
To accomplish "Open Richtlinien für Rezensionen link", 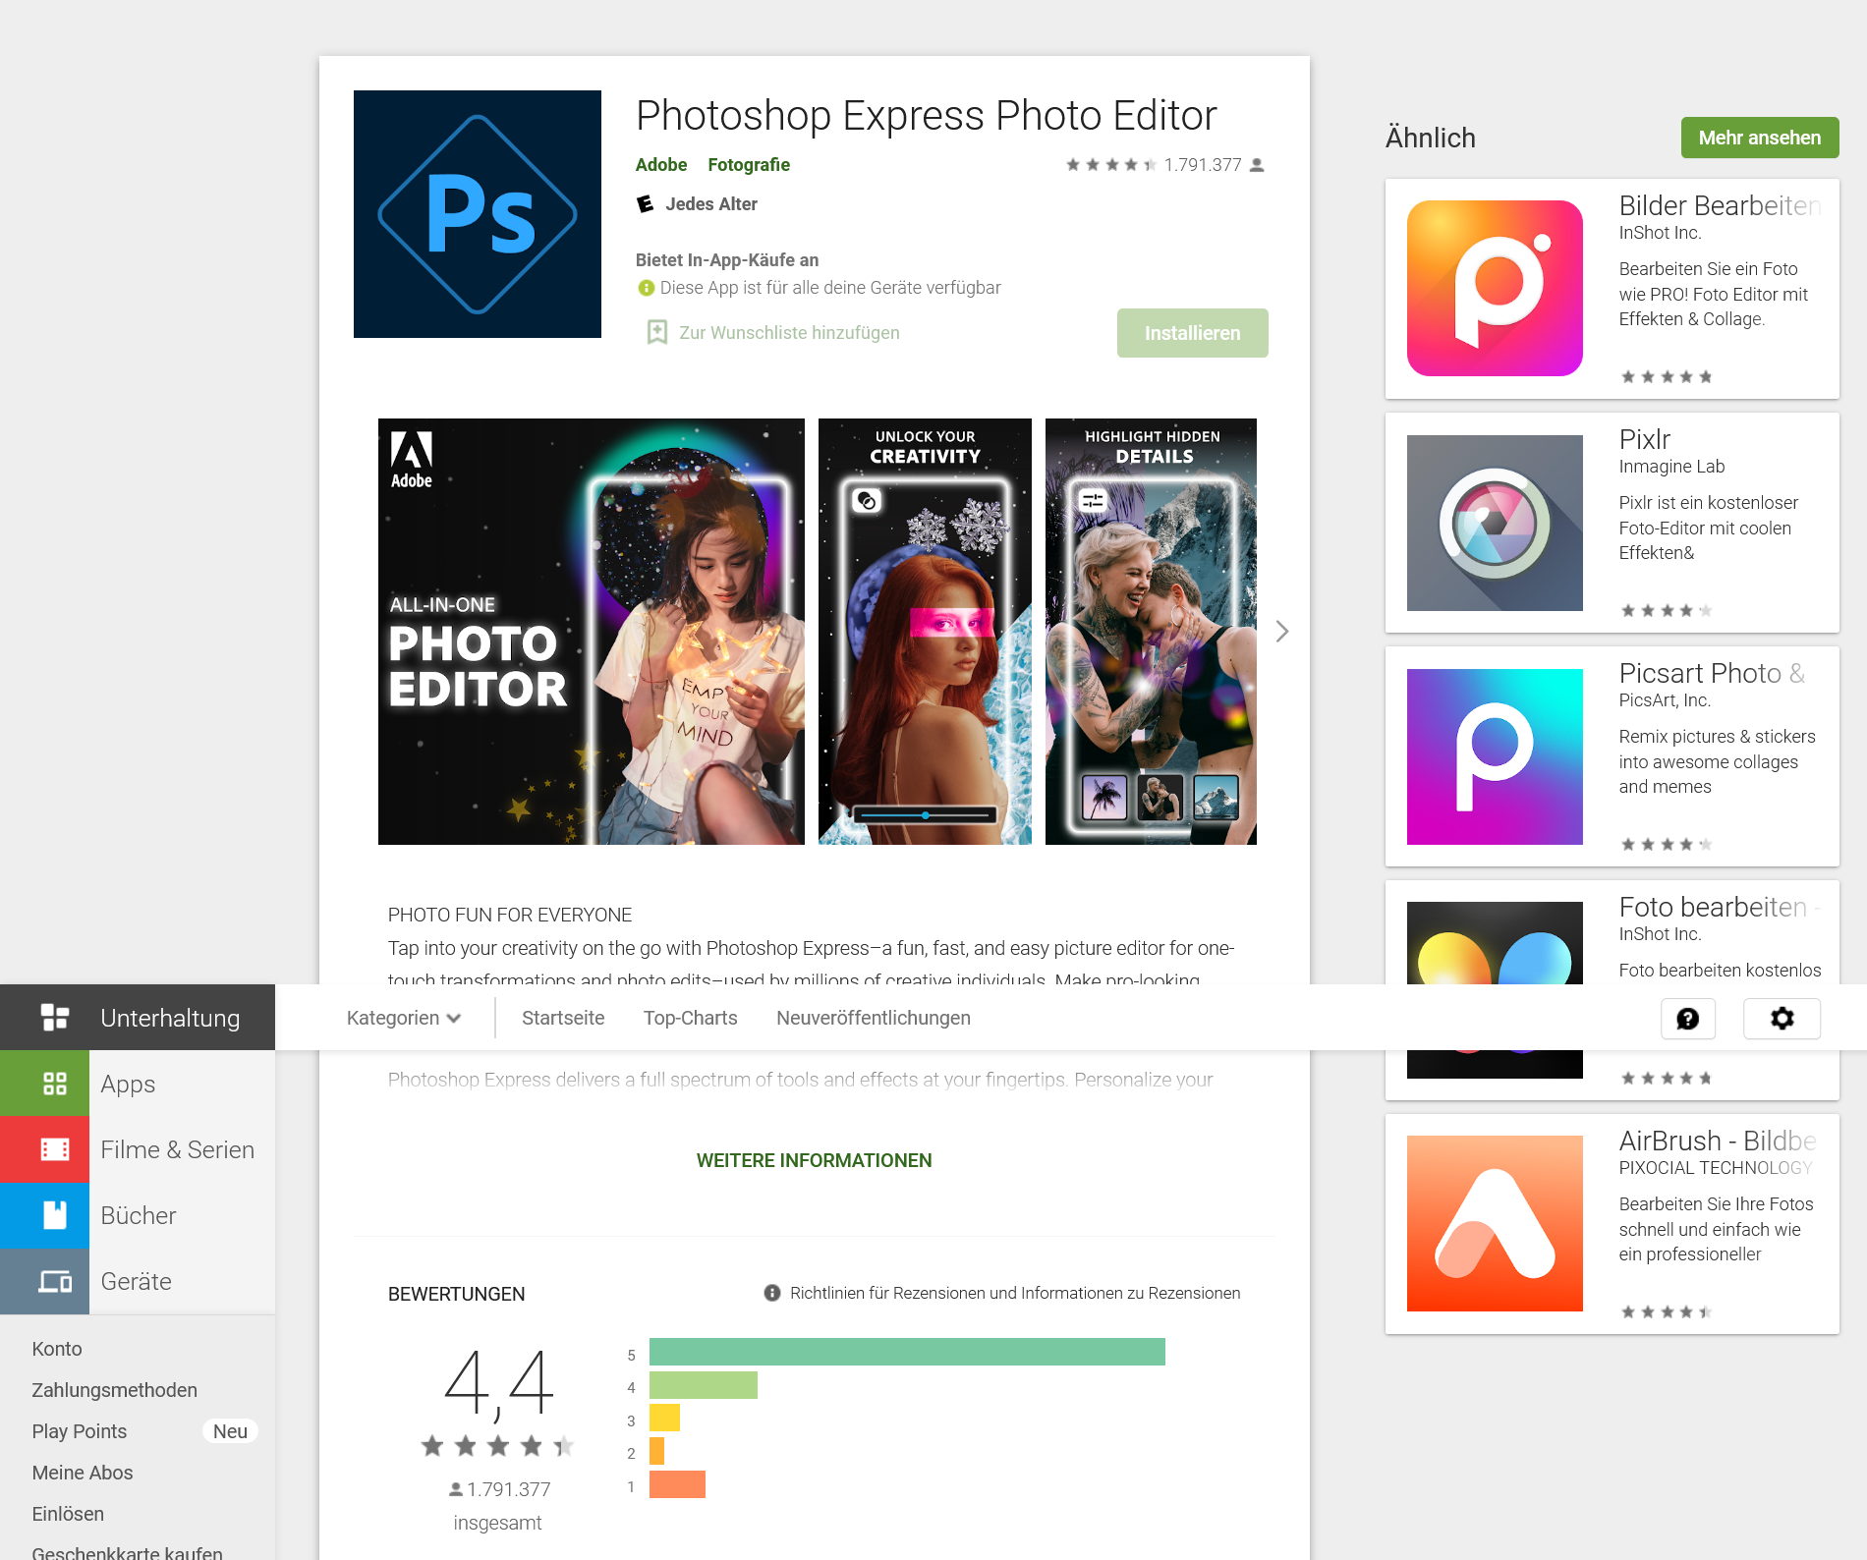I will tap(1015, 1293).
